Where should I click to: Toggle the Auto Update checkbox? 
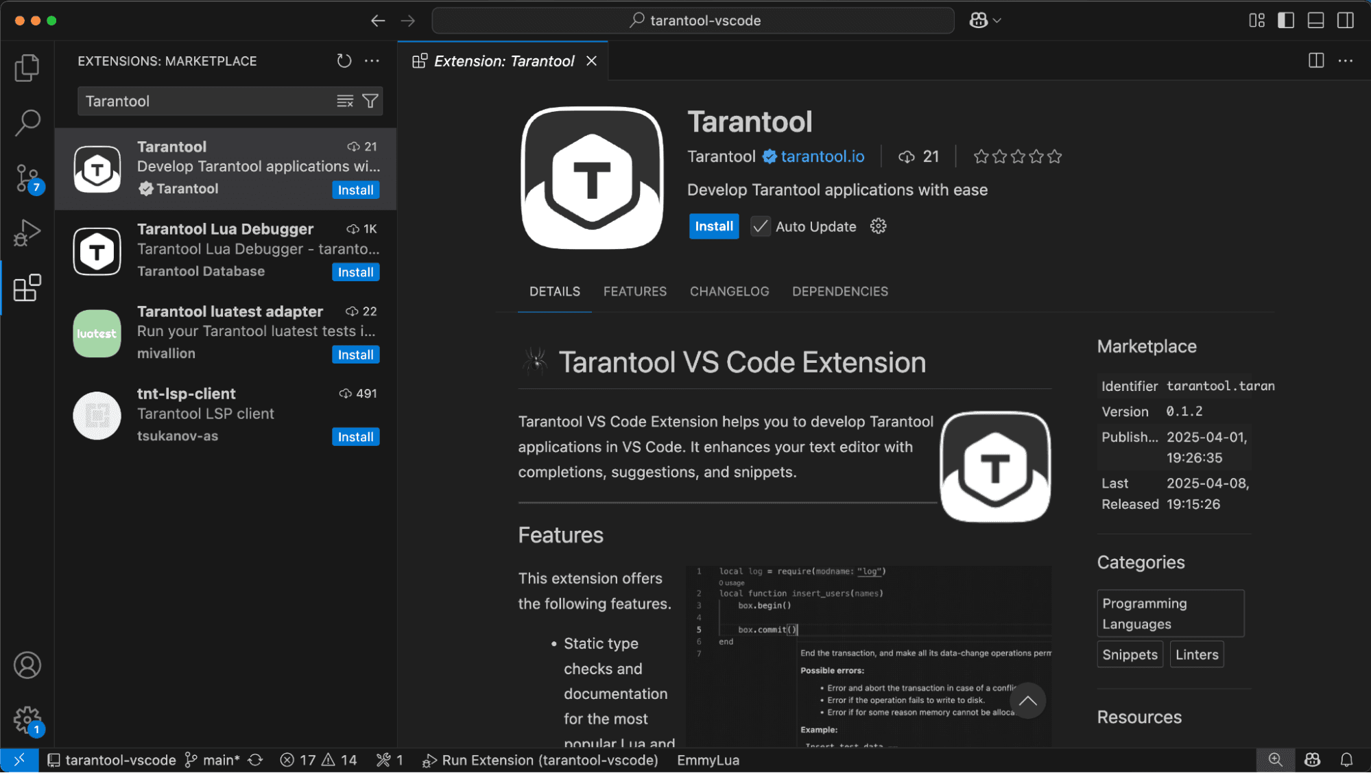(760, 226)
